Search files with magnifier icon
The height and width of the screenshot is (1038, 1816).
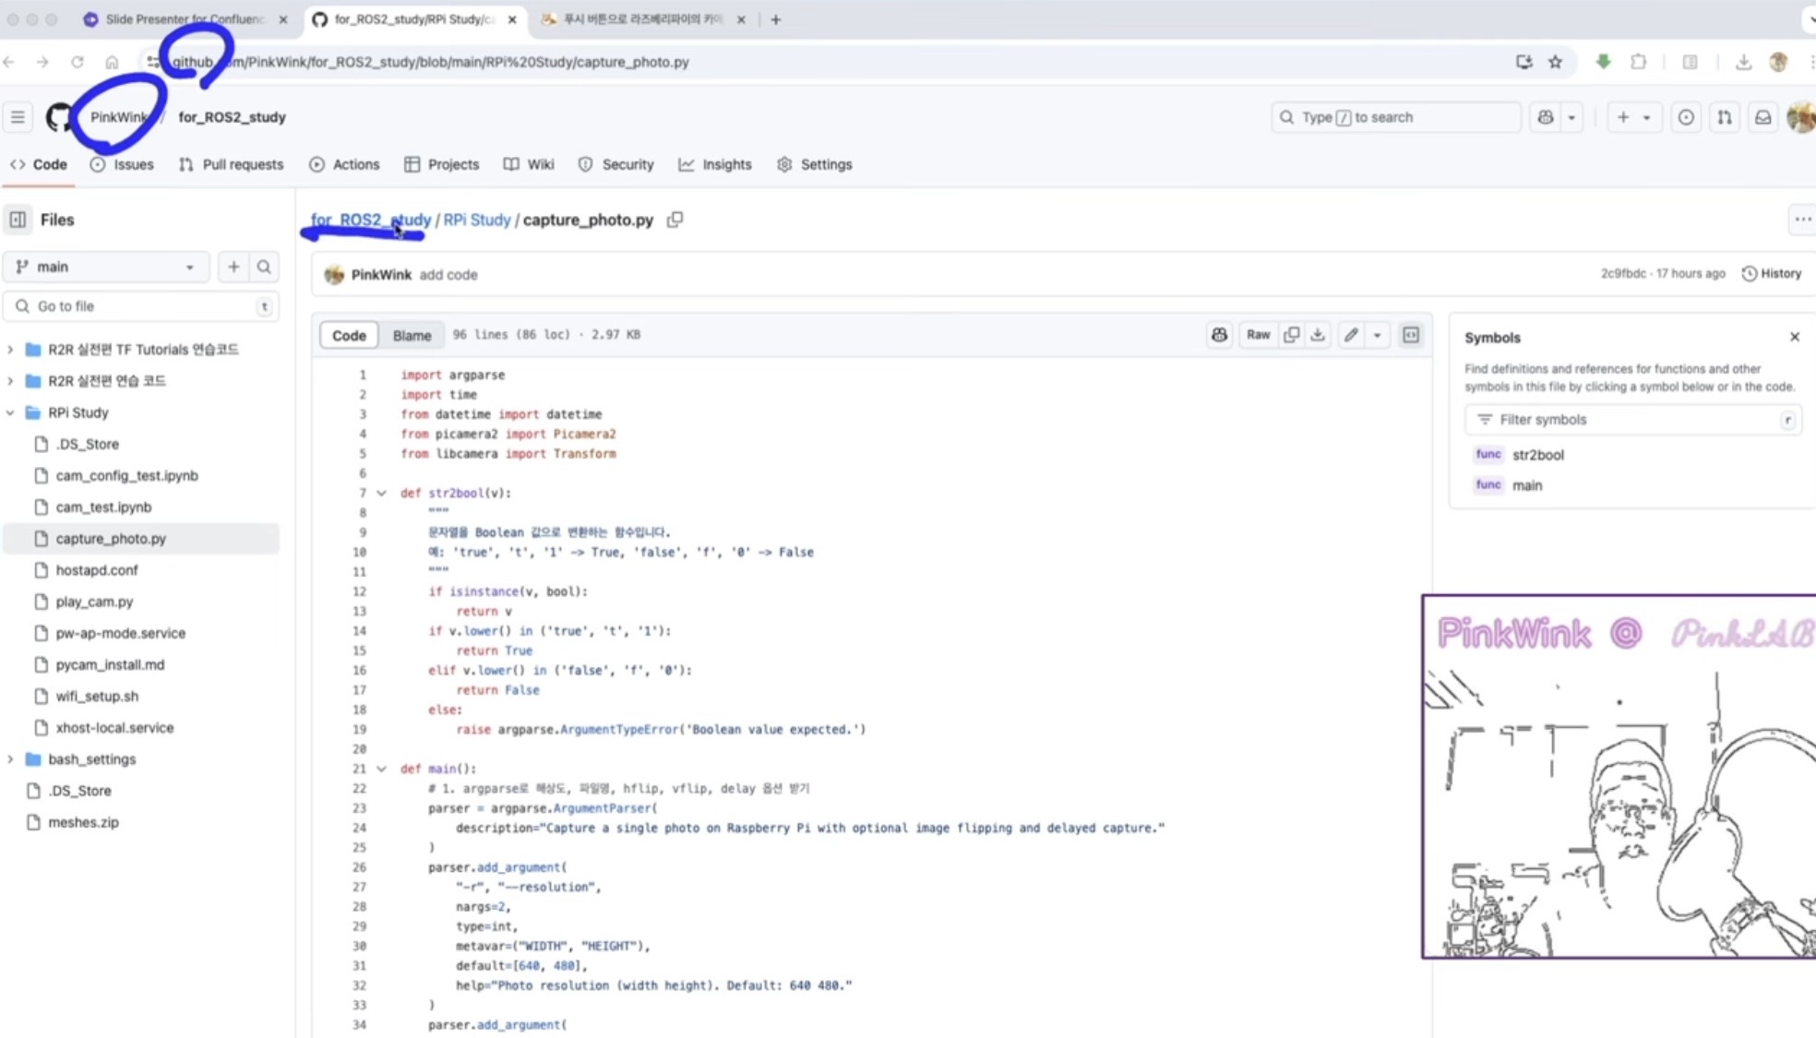click(x=264, y=267)
